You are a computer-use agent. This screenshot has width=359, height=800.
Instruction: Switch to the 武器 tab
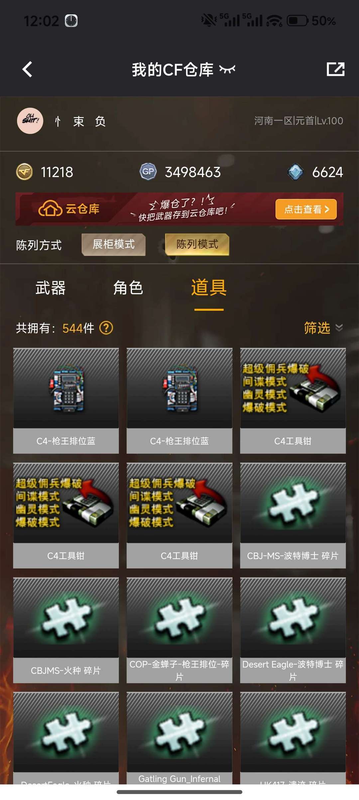point(51,288)
